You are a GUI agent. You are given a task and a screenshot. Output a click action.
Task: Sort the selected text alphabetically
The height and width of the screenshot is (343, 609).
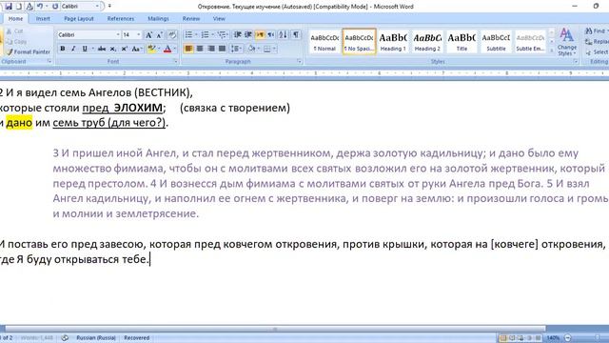(284, 35)
